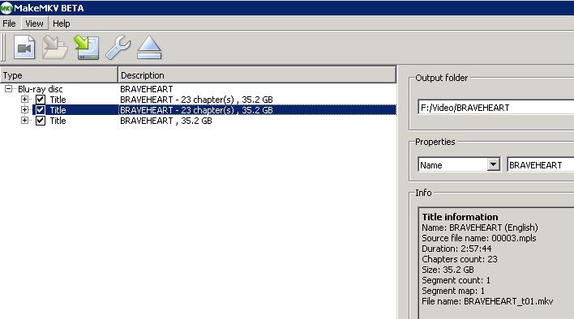Click the 'Name: BRAVEHEART (English)' info line
574x319 pixels.
pyautogui.click(x=480, y=228)
